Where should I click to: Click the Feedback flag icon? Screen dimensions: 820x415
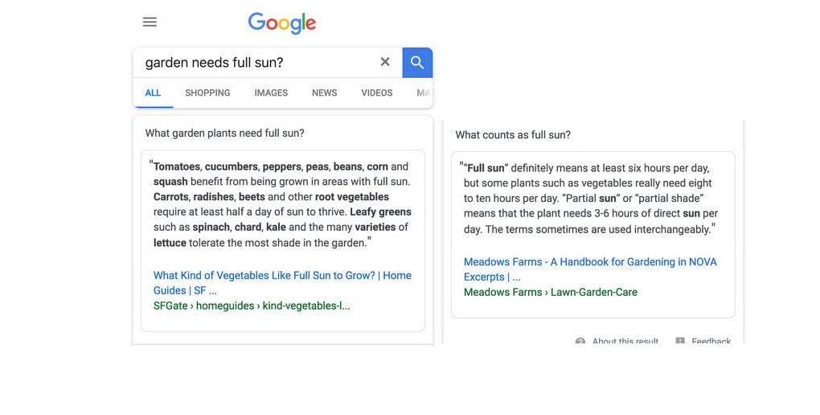680,342
